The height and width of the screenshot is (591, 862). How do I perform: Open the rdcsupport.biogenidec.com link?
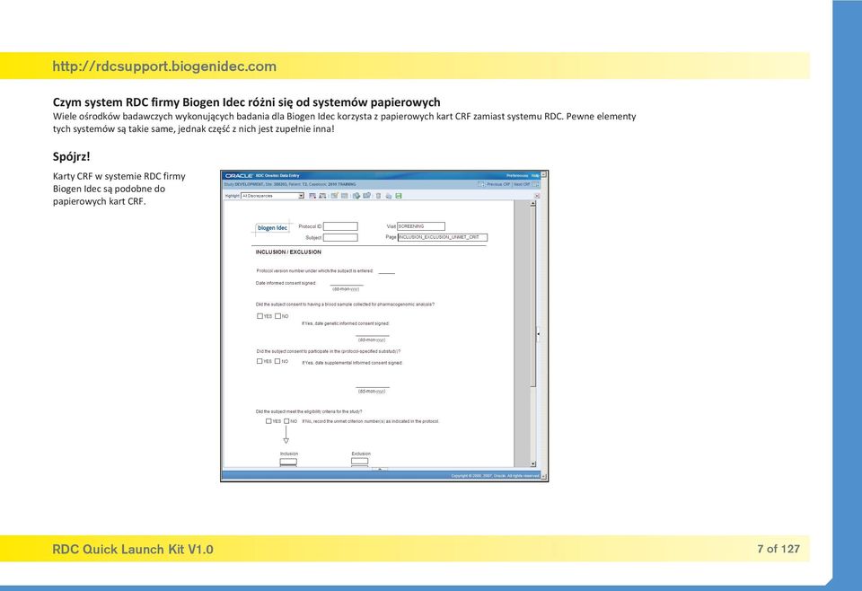(164, 66)
